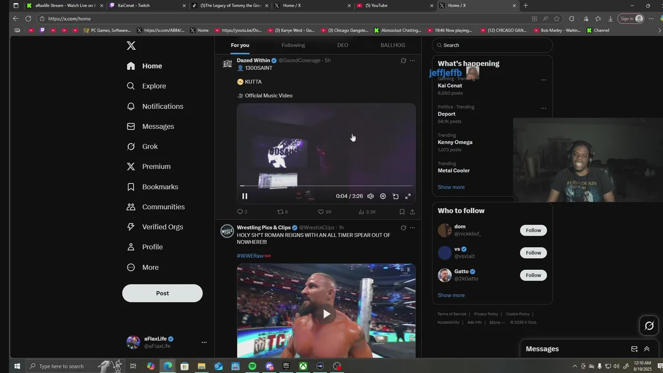The height and width of the screenshot is (373, 663).
Task: Click the Post button
Action: pyautogui.click(x=162, y=293)
